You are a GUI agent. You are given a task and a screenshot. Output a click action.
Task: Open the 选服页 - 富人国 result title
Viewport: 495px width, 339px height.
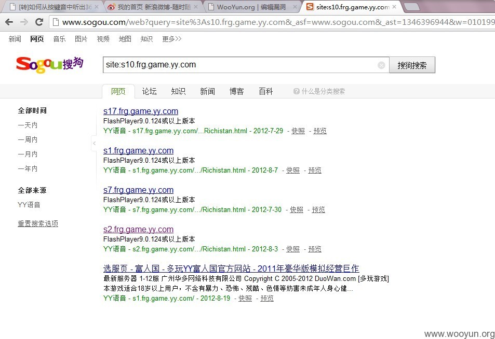pyautogui.click(x=231, y=269)
